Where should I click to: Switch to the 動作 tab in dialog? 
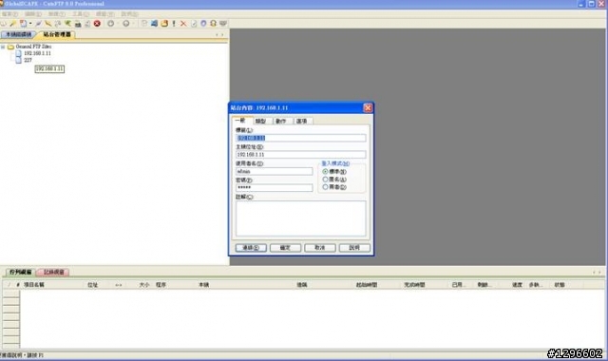pos(281,121)
